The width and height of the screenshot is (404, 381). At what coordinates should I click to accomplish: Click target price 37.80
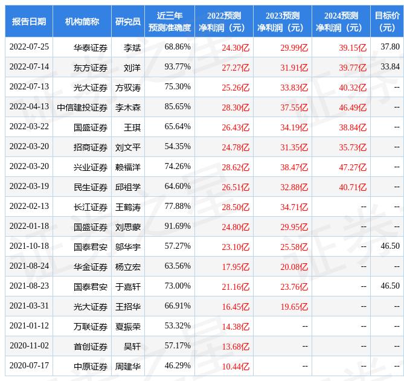point(390,47)
